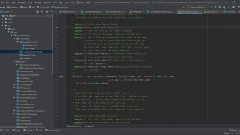240x135 pixels.
Task: Collapse the main folder node
Action: point(6,29)
